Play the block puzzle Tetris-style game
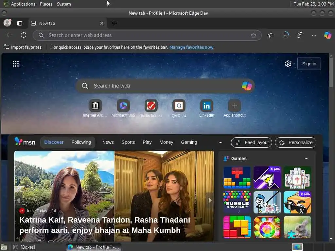 [x=237, y=177]
